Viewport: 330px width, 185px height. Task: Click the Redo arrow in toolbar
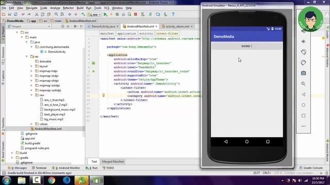pyautogui.click(x=29, y=14)
